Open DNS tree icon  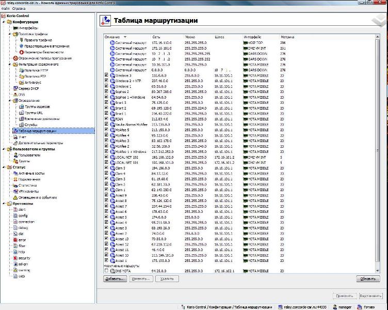click(15, 95)
